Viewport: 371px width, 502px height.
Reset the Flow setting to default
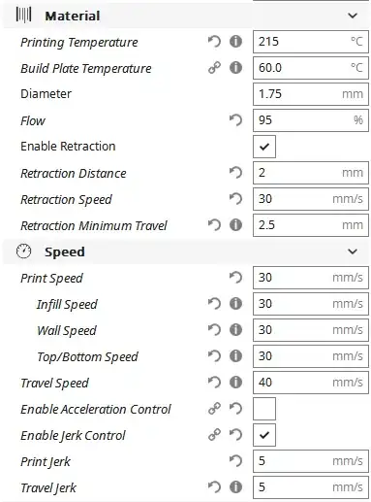235,120
